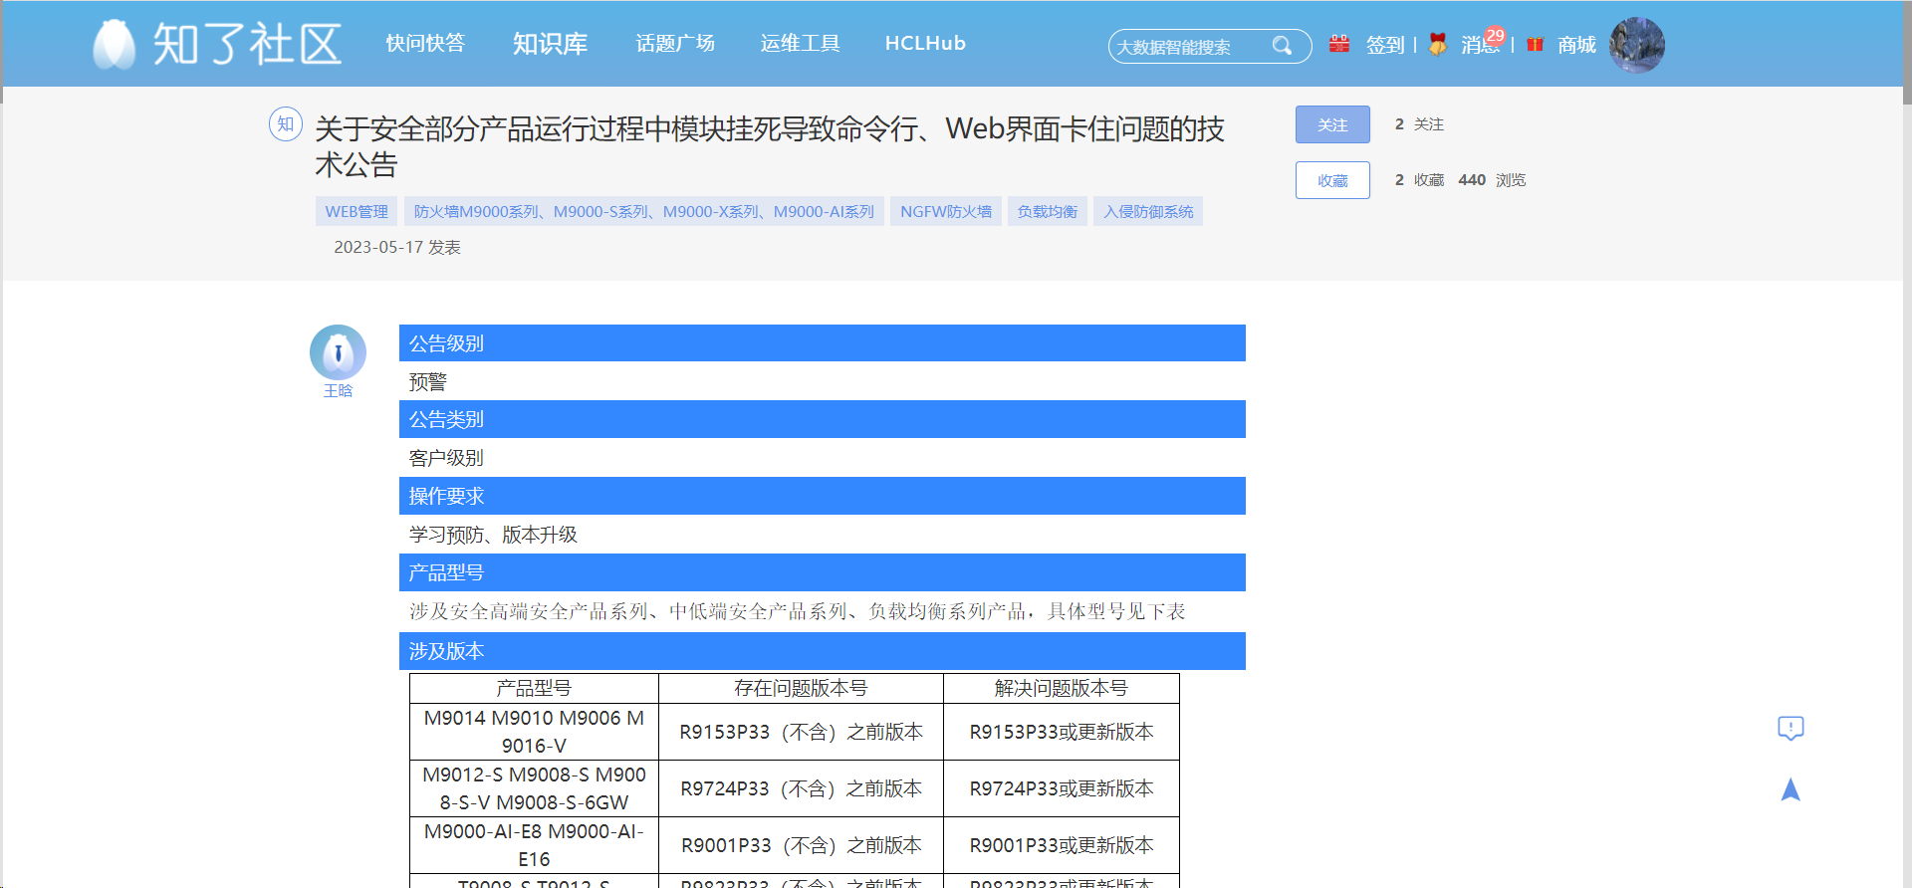Click the feedback speech bubble icon
Screen dimensions: 1912x888
pyautogui.click(x=1791, y=729)
